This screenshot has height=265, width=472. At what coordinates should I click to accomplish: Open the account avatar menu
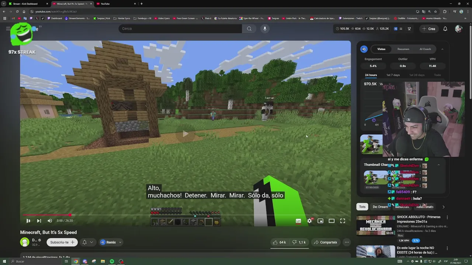click(458, 29)
